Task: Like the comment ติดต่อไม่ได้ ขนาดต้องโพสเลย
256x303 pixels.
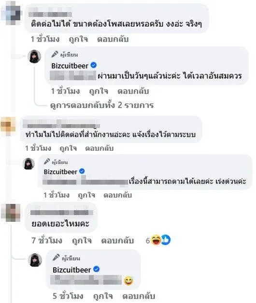Action: (x=78, y=39)
